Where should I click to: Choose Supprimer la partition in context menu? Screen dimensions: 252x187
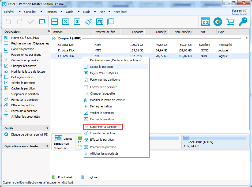pos(103,127)
